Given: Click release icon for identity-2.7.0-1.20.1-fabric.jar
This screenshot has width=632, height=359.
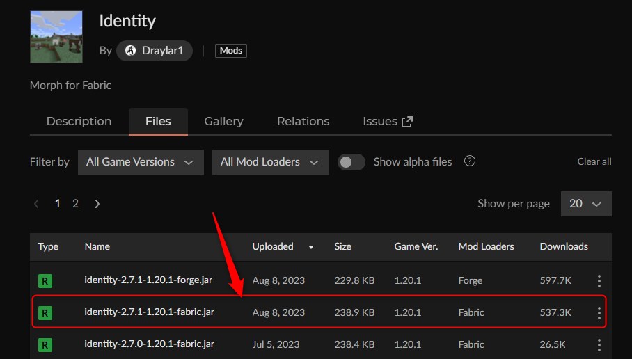Looking at the screenshot, I should pyautogui.click(x=45, y=344).
